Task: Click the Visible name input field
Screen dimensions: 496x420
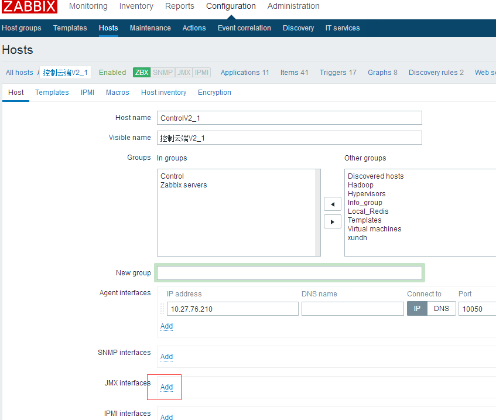Action: pos(289,138)
